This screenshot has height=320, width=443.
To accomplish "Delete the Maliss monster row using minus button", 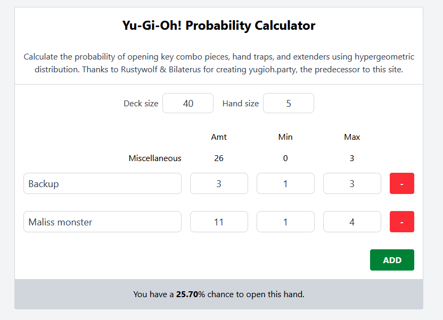I will pos(401,222).
